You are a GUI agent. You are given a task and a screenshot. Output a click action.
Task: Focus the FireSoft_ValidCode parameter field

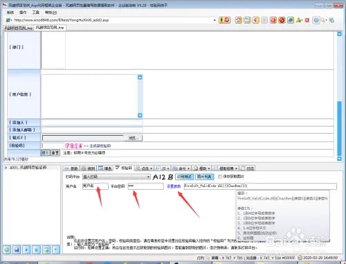coord(260,186)
